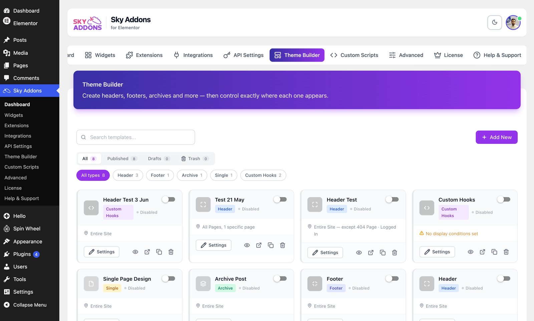The width and height of the screenshot is (534, 321).
Task: Open the Trash templates filter
Action: (x=195, y=159)
